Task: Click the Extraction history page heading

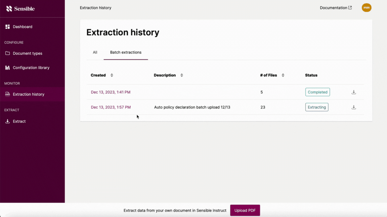Action: point(123,32)
